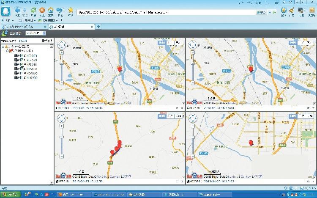Collapse the vehicle tree panel with the up-arrow button
Screen dimensions: 317x198
tap(51, 47)
